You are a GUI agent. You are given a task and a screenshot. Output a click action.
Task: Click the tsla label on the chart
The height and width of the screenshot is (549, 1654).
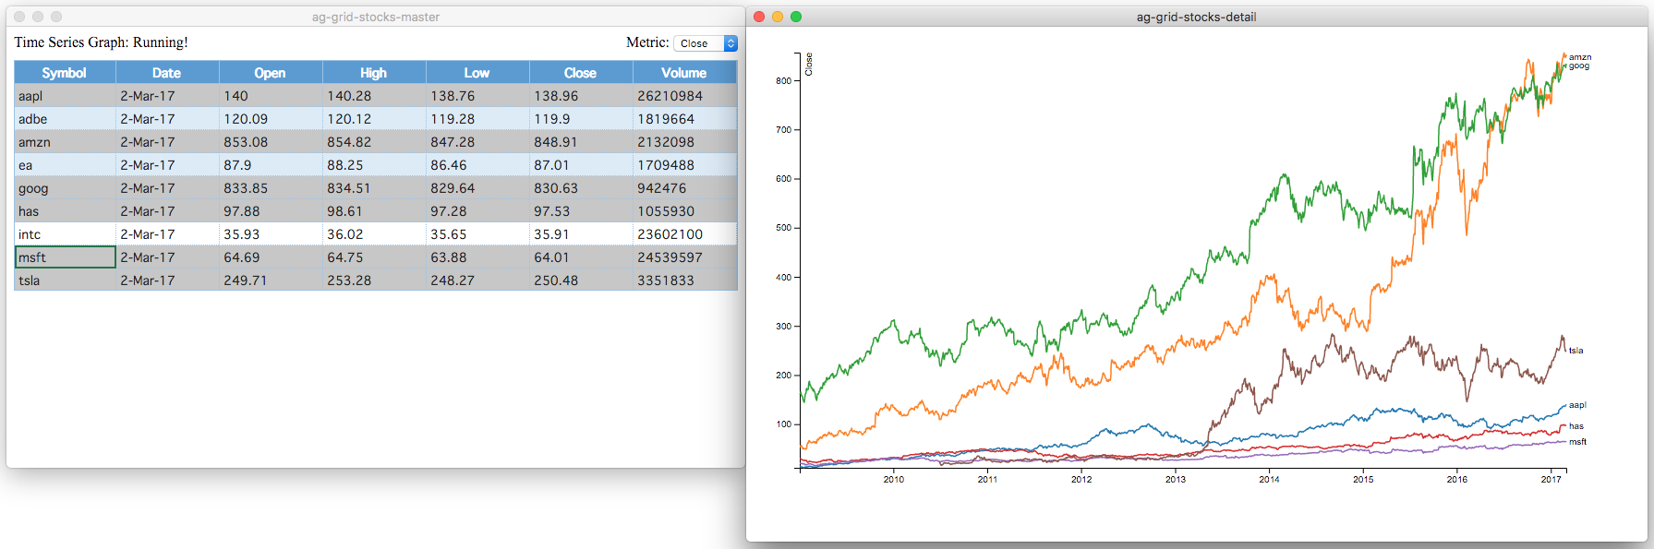[1576, 351]
